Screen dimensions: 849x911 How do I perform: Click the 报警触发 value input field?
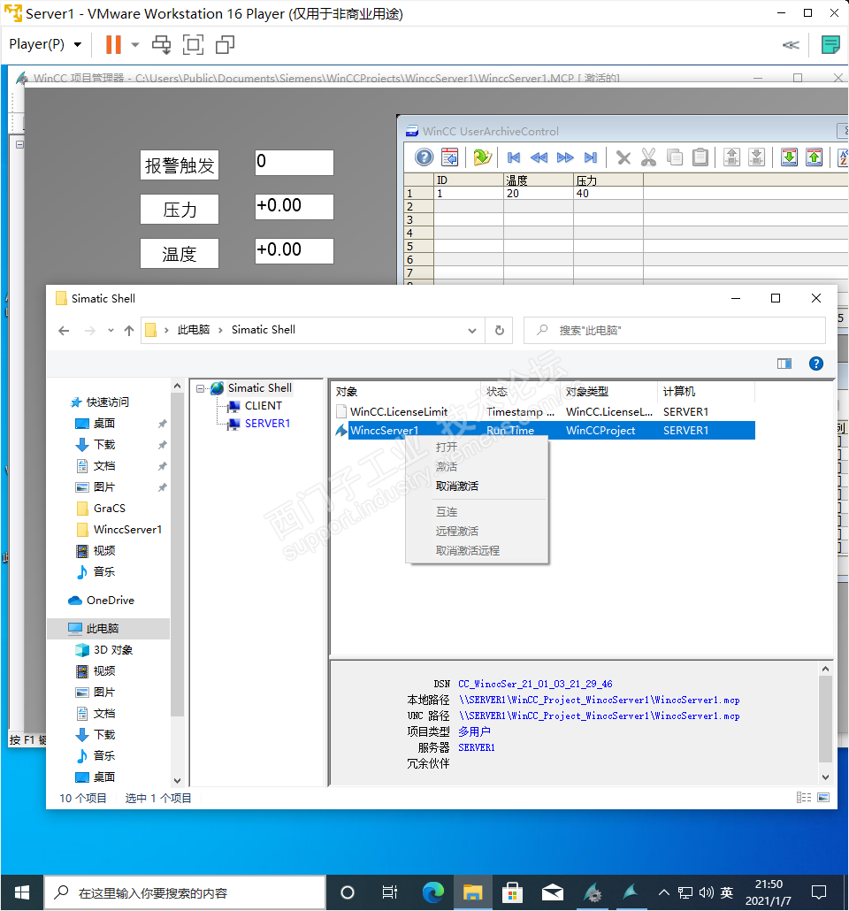coord(294,163)
